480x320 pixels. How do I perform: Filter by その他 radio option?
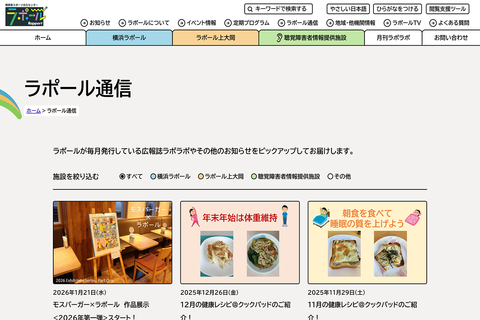[330, 176]
